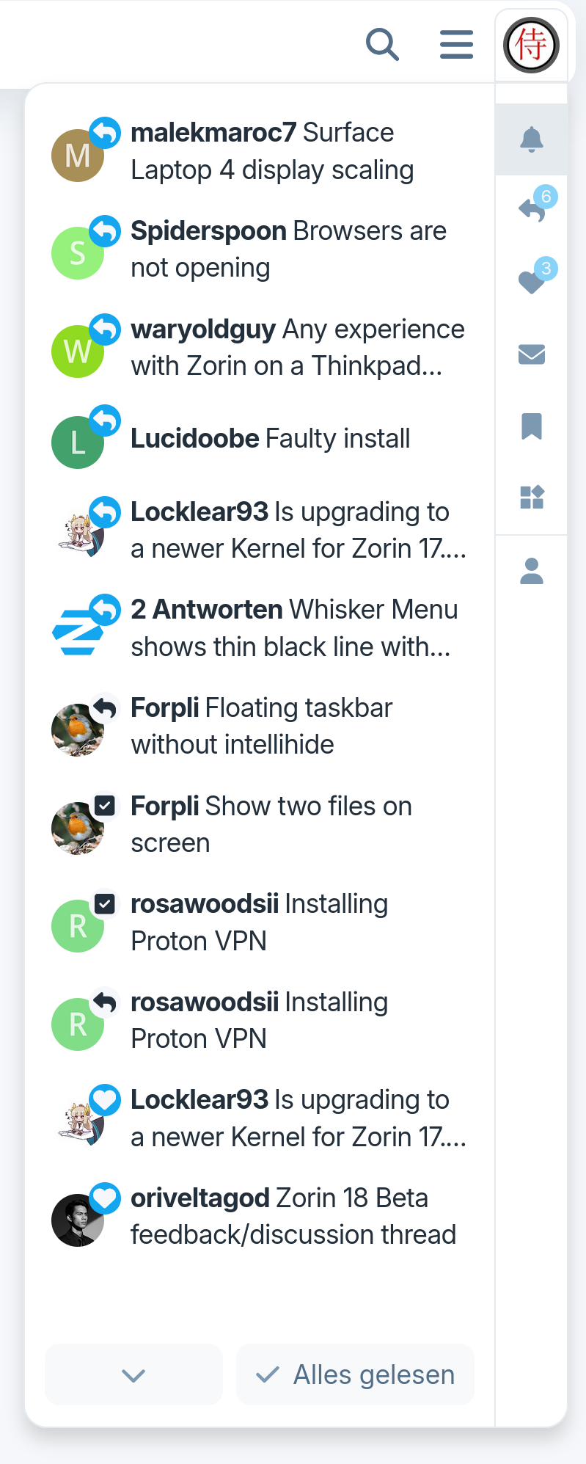Screen dimensions: 586x1464
Task: Open Forpli Show two files on screen
Action: (271, 824)
